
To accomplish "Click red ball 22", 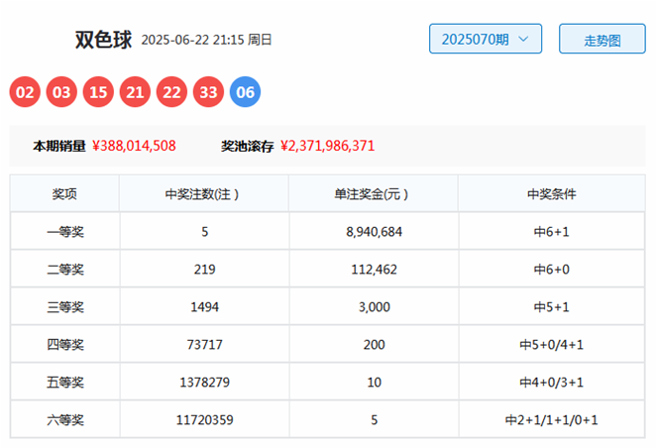I will click(171, 92).
